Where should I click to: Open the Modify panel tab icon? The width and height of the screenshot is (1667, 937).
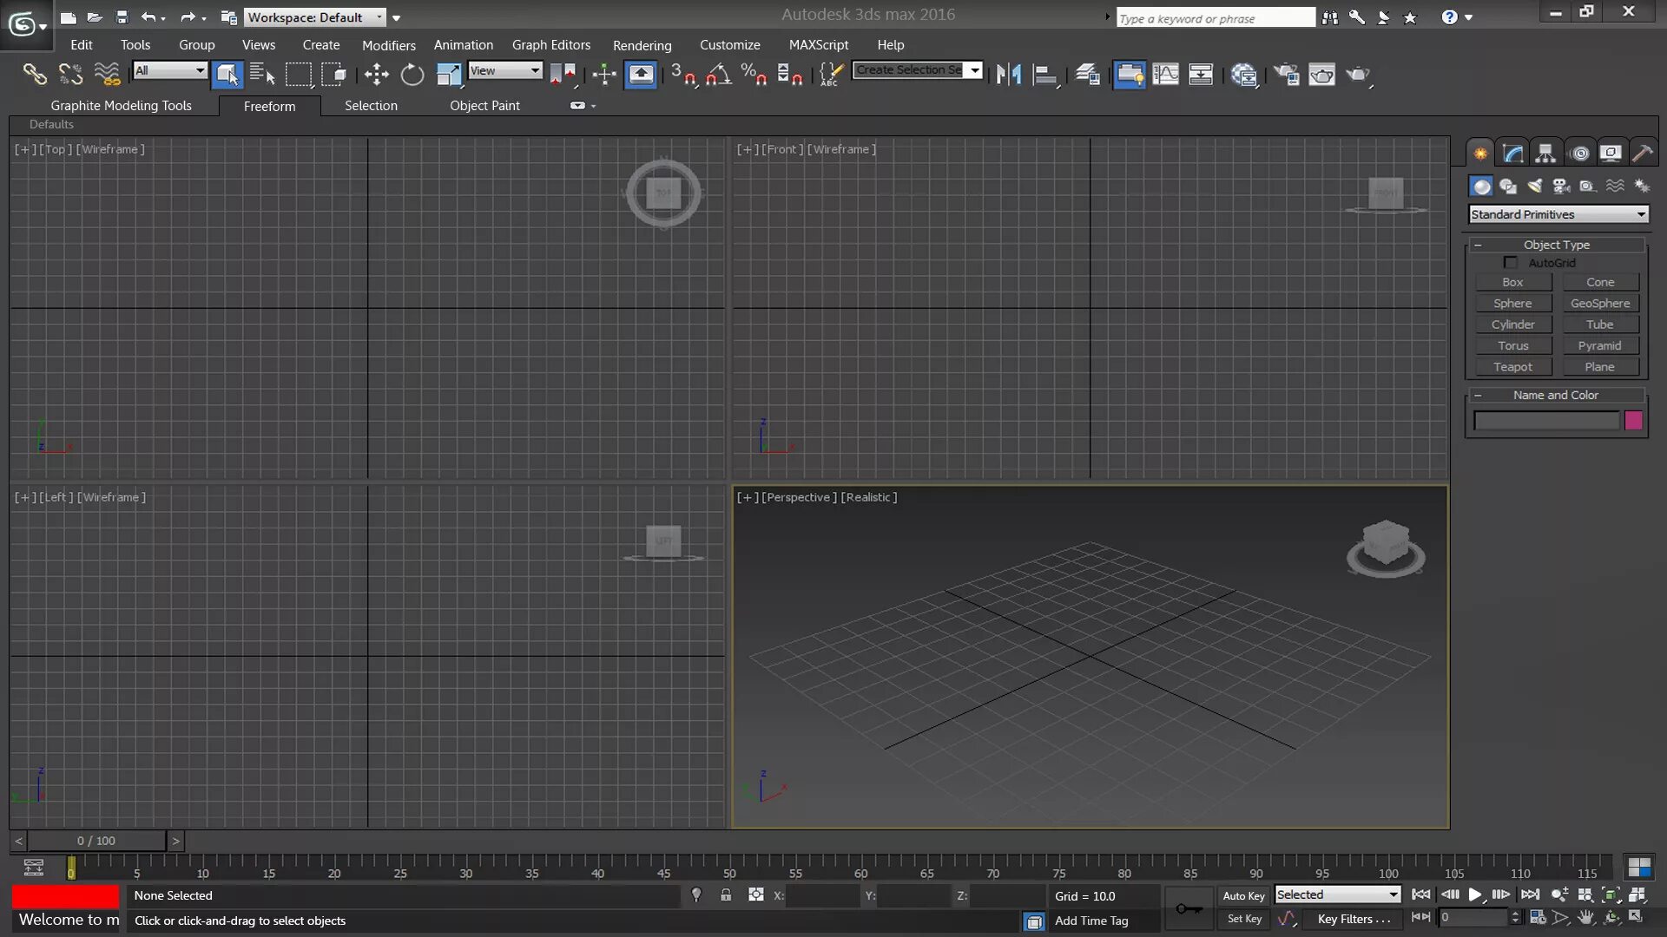pyautogui.click(x=1512, y=154)
